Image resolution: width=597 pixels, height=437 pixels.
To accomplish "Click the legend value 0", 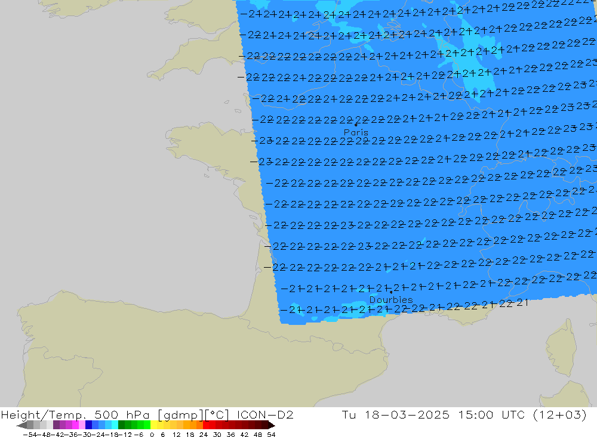I will click(x=152, y=435).
